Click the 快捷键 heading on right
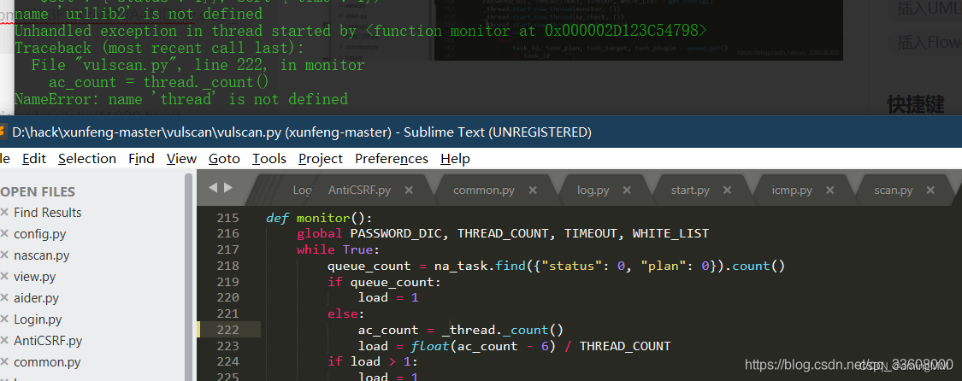 coord(915,105)
